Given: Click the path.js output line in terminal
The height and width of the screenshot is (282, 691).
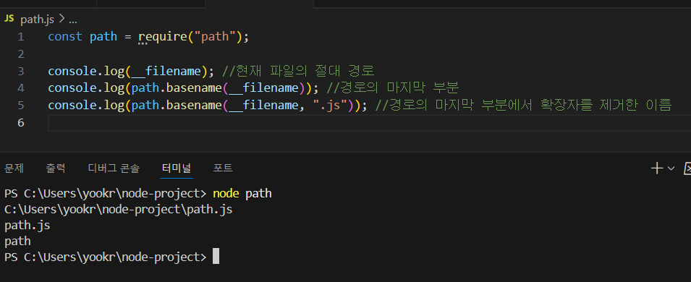Looking at the screenshot, I should tap(27, 225).
